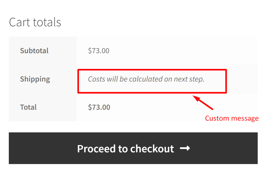
Task: Select the Subtotal row label
Action: pos(34,50)
